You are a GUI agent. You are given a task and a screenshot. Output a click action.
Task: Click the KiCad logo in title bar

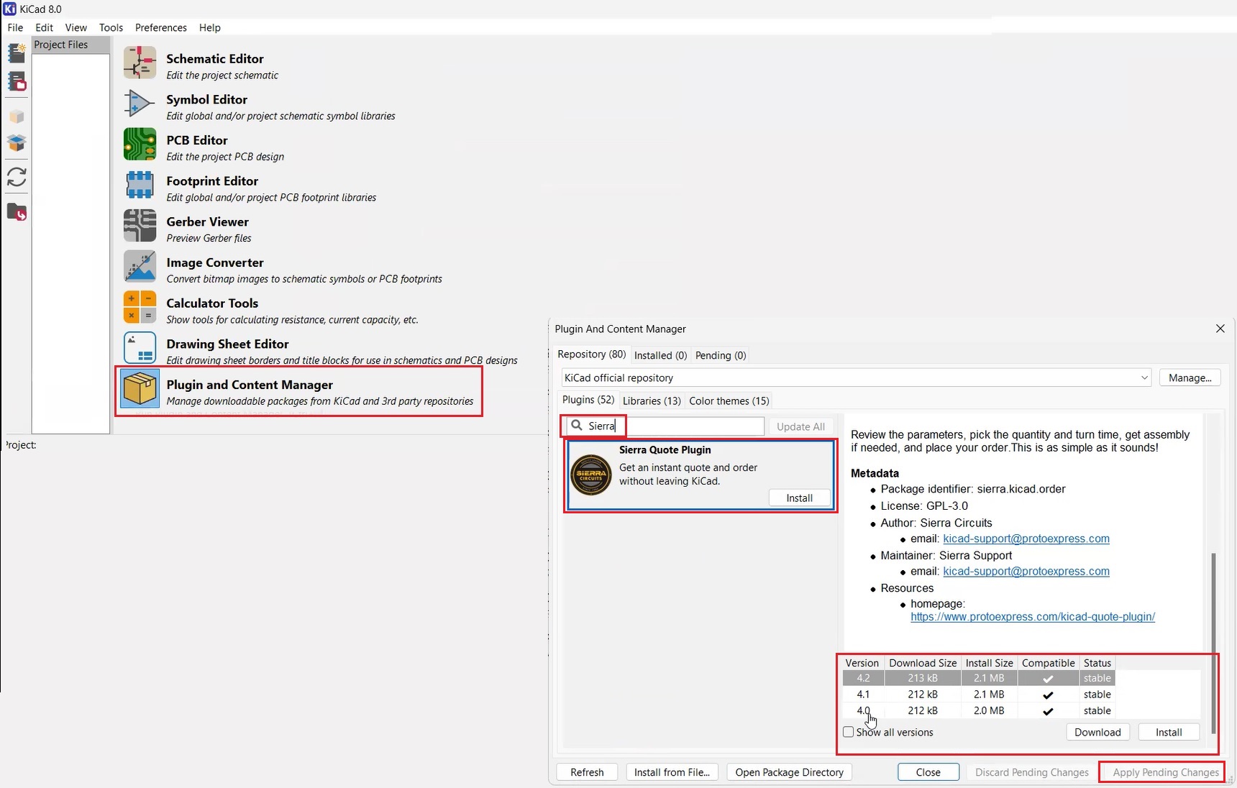[9, 9]
